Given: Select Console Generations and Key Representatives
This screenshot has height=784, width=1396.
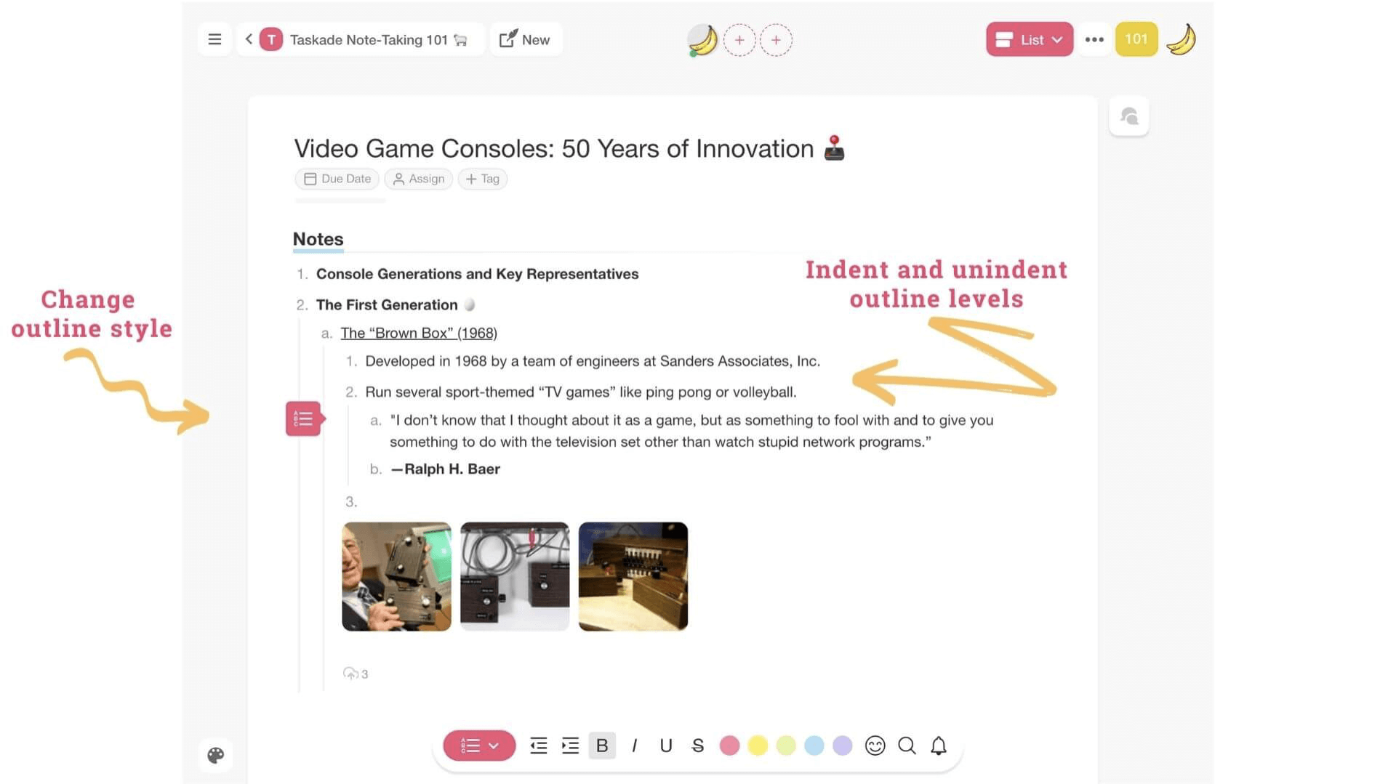Looking at the screenshot, I should (477, 274).
